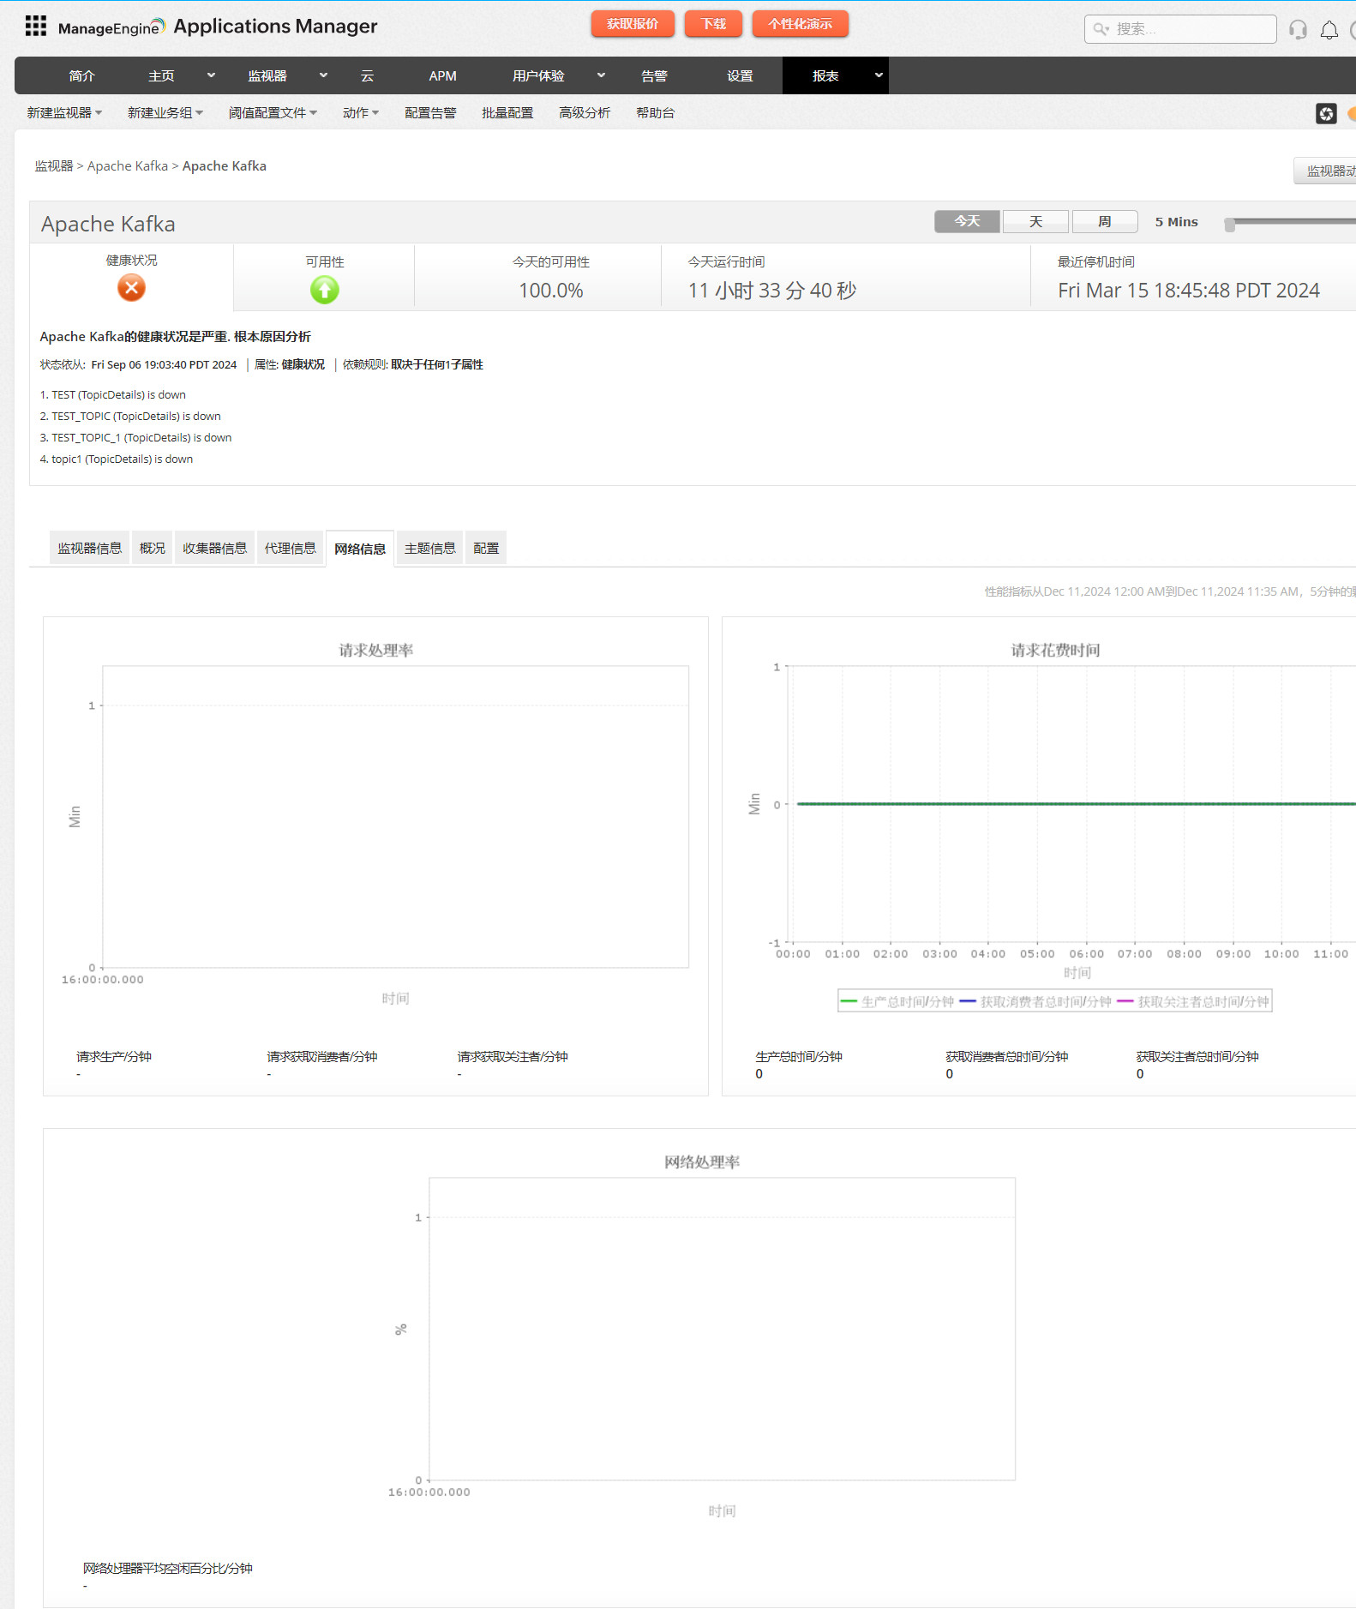Click the 下载 button
The height and width of the screenshot is (1609, 1356).
713,24
